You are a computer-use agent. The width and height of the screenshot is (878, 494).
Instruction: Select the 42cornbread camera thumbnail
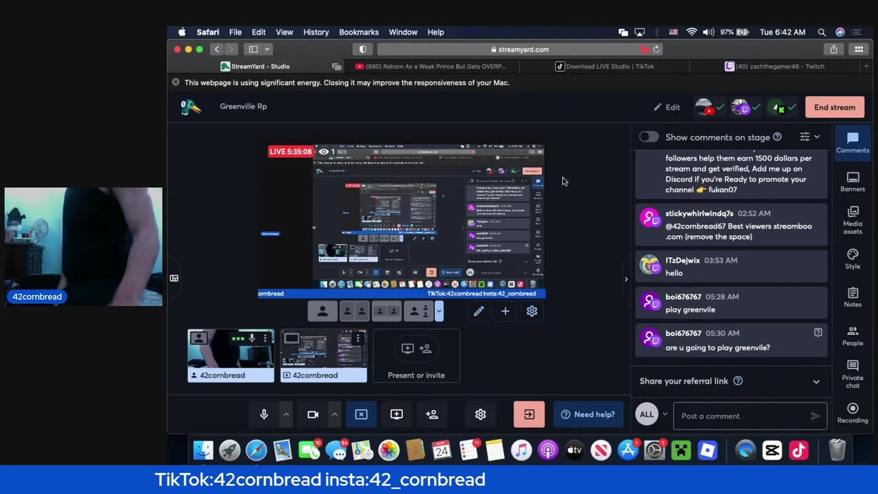pos(231,355)
